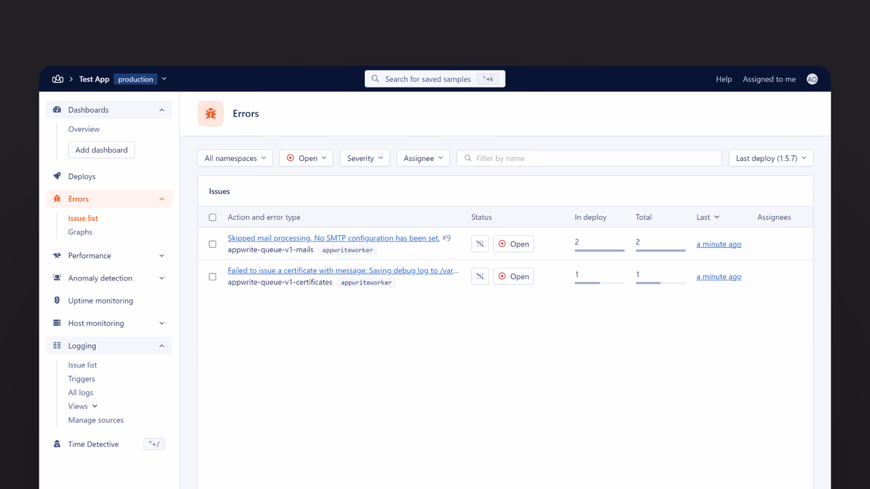Open the Assignee filter dropdown
The width and height of the screenshot is (870, 489).
pos(423,158)
